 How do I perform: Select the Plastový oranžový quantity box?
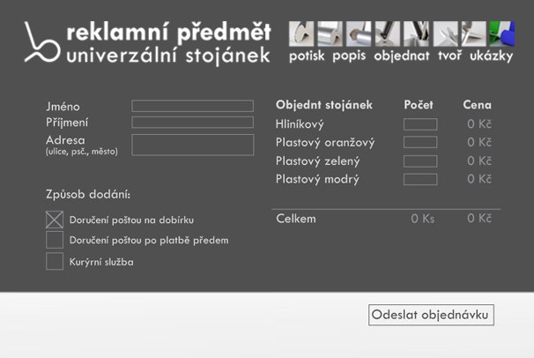[419, 143]
